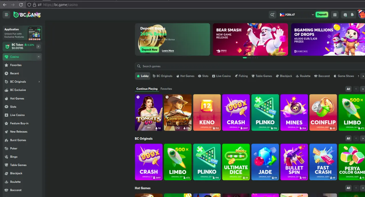
Task: Launch the Bullet Spin game tile
Action: 294,162
